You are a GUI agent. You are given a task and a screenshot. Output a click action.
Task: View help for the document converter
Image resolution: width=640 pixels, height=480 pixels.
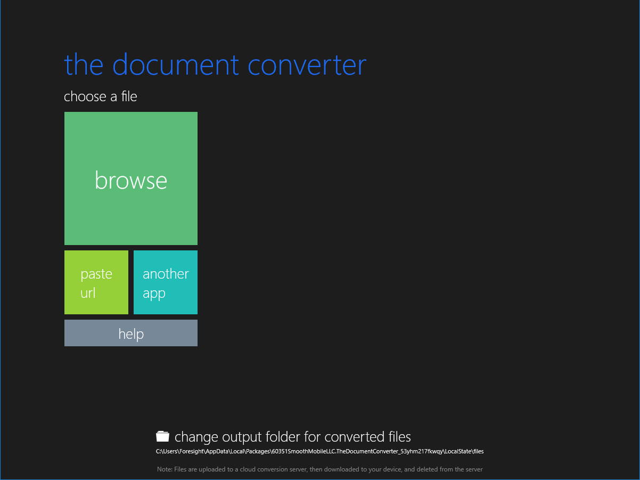point(130,332)
